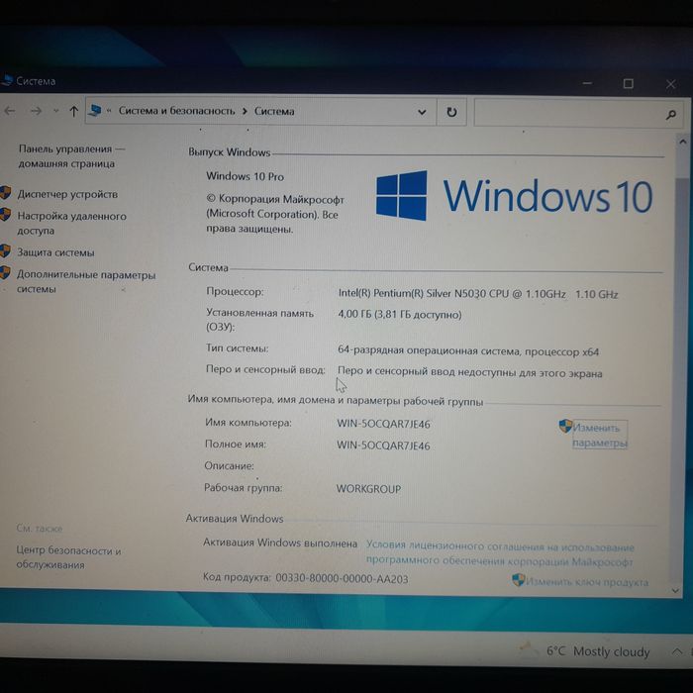Click shield icon beside 'Изменить ключ продукта'

point(518,580)
